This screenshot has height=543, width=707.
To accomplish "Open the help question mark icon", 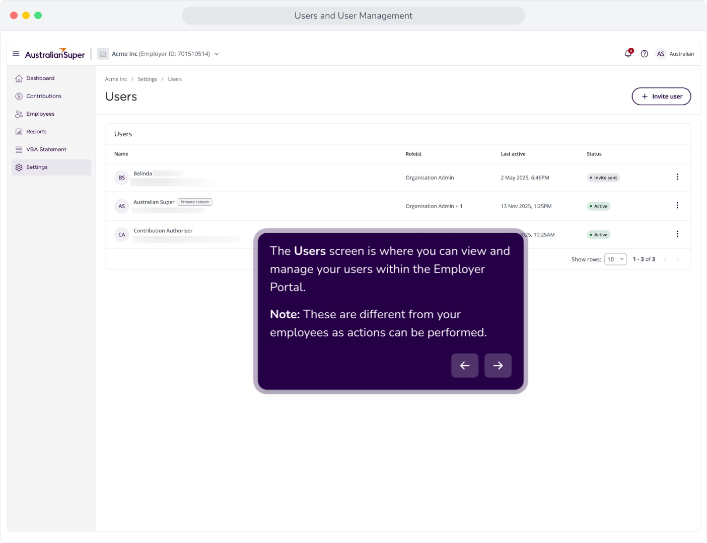I will coord(645,54).
